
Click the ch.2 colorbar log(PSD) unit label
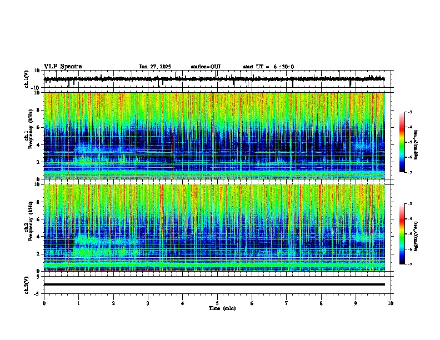[416, 236]
